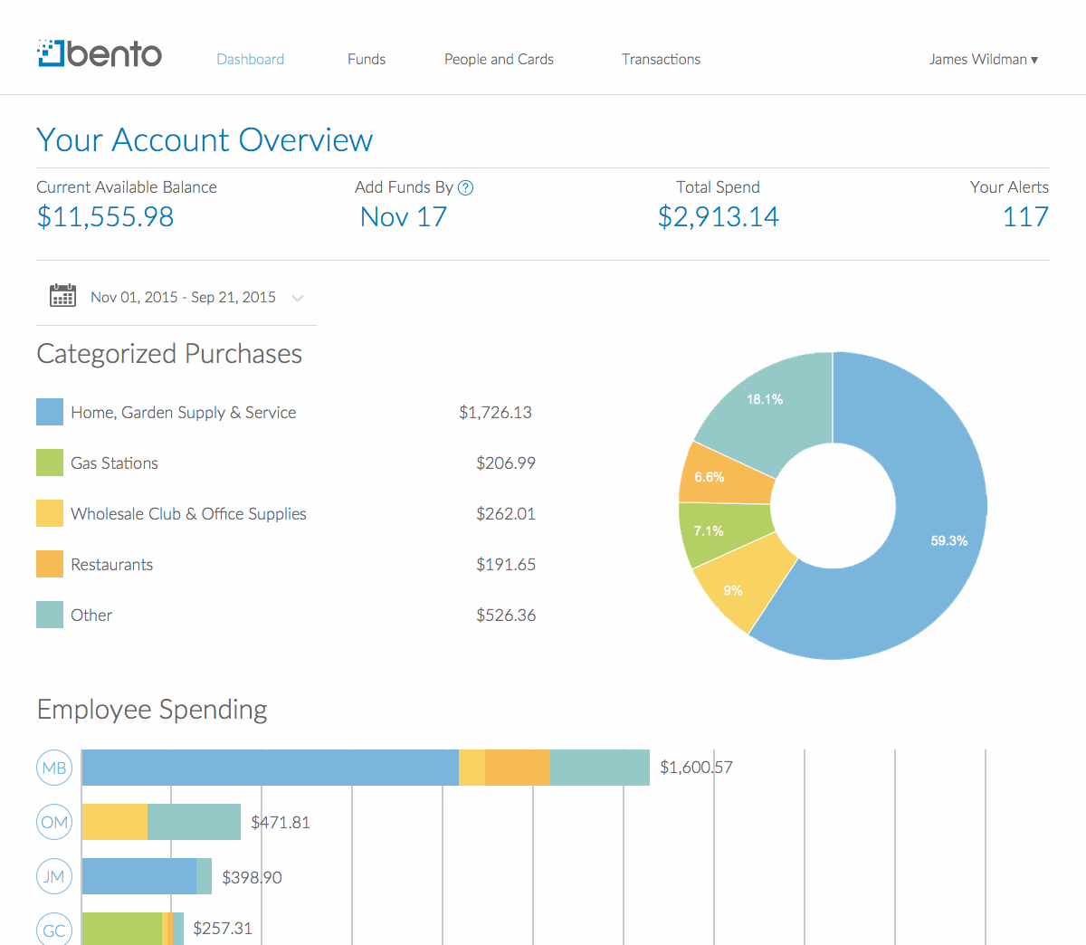Select Home, Garden Supply & Service label

click(x=184, y=412)
